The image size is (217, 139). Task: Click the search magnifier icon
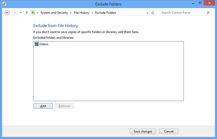click(x=208, y=13)
